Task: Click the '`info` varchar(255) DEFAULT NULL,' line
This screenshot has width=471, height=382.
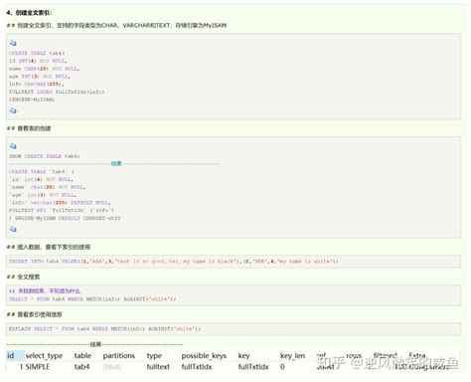Action: point(60,203)
